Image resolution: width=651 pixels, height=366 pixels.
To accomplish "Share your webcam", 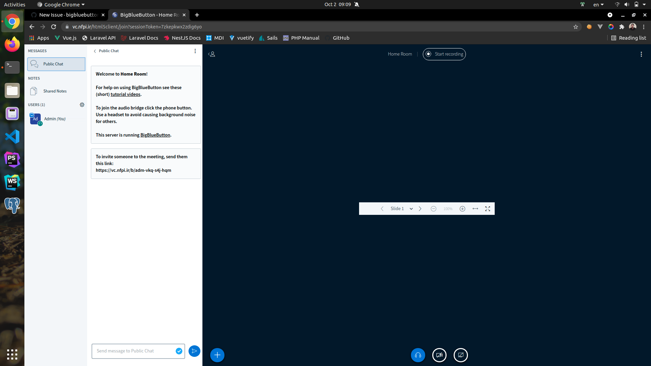I will pyautogui.click(x=439, y=355).
